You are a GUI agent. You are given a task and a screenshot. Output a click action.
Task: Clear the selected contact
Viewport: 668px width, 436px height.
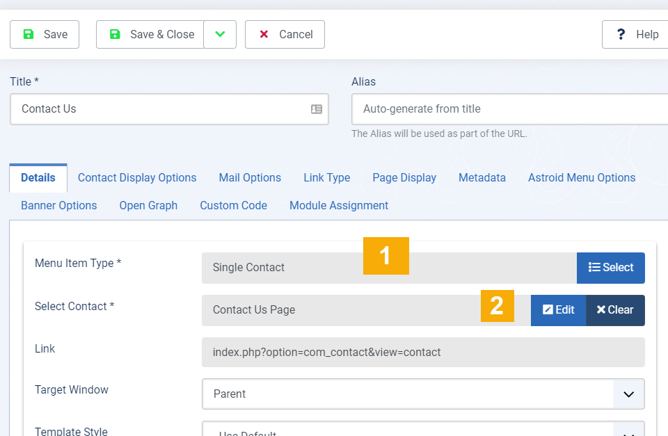tap(615, 310)
